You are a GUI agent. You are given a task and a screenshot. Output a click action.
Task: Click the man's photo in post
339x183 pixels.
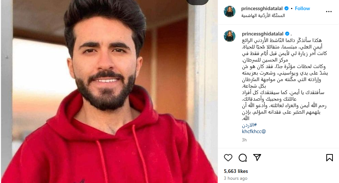coord(109,91)
